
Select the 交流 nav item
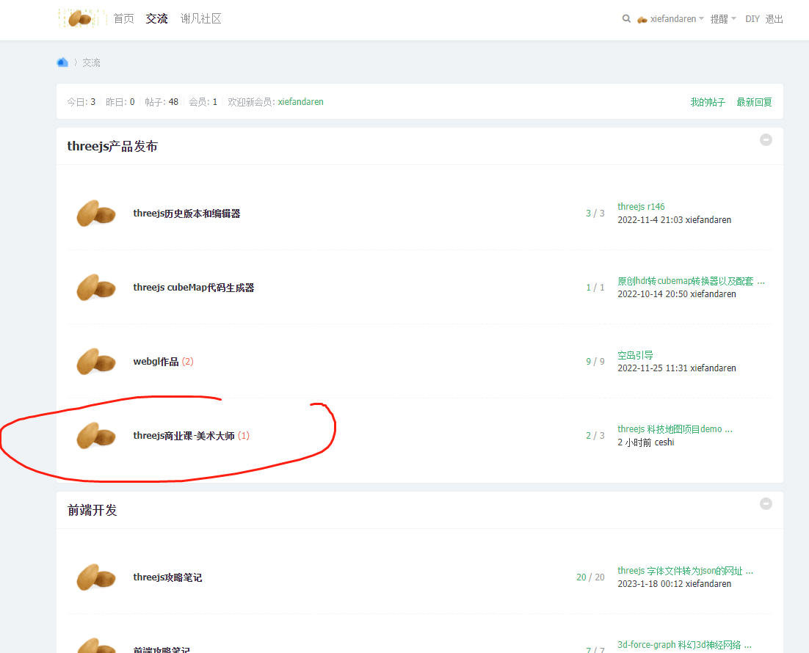tap(156, 18)
